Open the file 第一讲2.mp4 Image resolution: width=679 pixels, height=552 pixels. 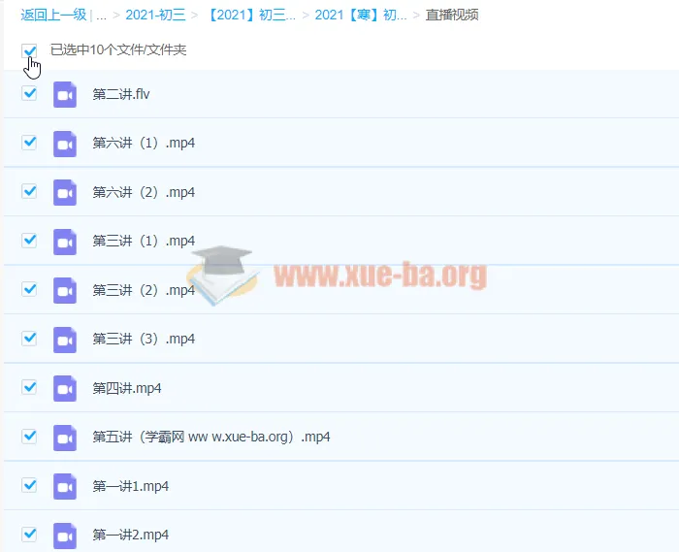(x=130, y=535)
